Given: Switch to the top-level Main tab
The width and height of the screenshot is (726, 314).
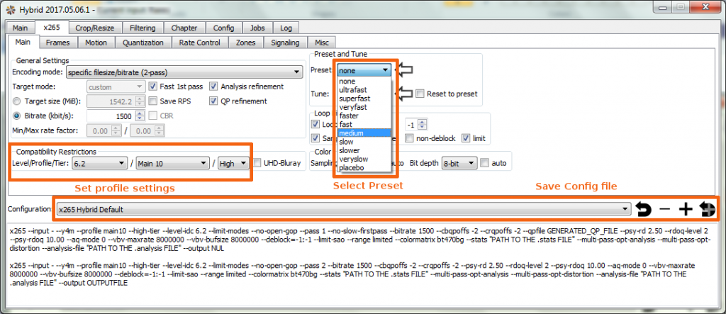Looking at the screenshot, I should click(21, 28).
